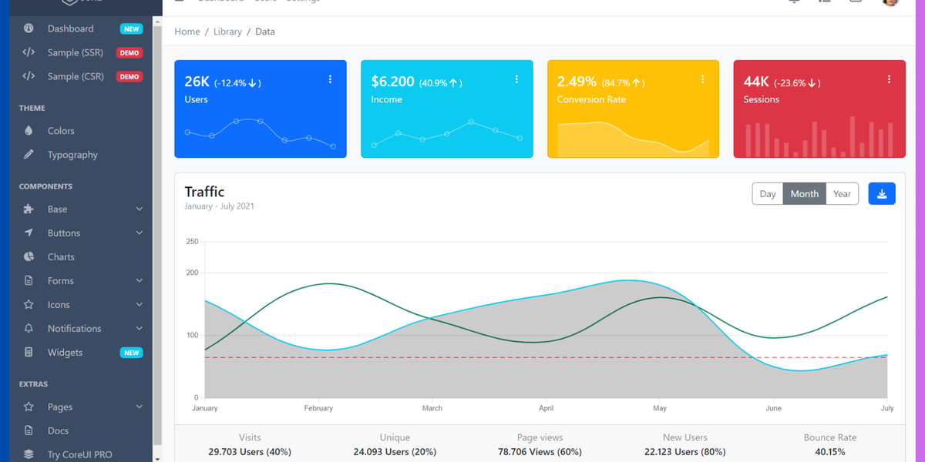The height and width of the screenshot is (462, 925).
Task: Collapse the Notifications sidebar group
Action: tap(74, 328)
